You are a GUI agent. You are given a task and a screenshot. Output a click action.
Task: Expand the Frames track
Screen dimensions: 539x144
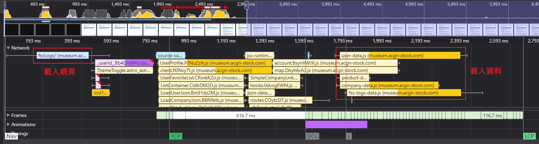pos(8,115)
